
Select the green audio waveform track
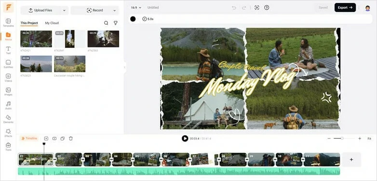coord(179,171)
